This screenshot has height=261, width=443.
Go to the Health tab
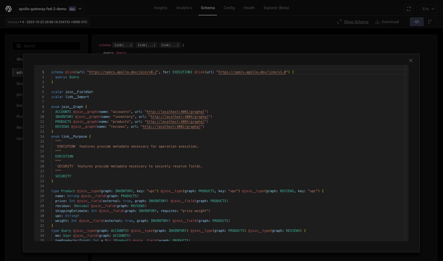tap(249, 8)
